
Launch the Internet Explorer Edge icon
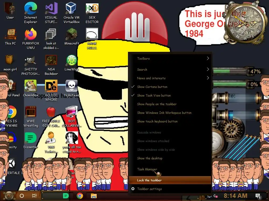[30, 13]
